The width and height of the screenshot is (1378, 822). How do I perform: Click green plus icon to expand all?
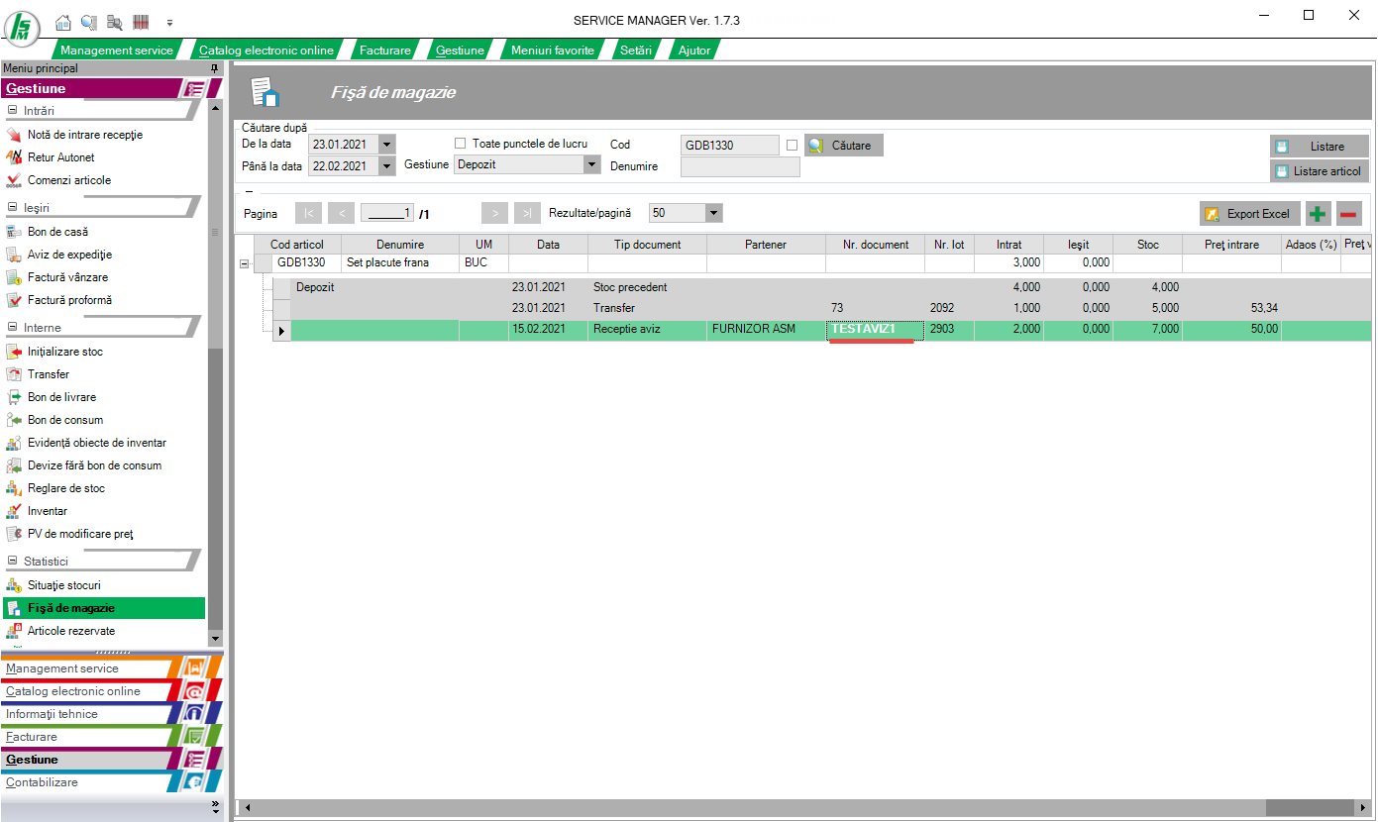point(1318,214)
